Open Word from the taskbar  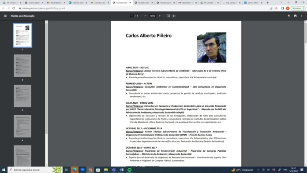pyautogui.click(x=122, y=170)
